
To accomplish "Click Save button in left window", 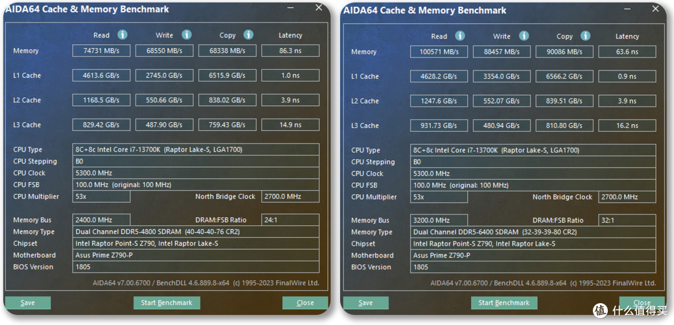I will pyautogui.click(x=27, y=303).
